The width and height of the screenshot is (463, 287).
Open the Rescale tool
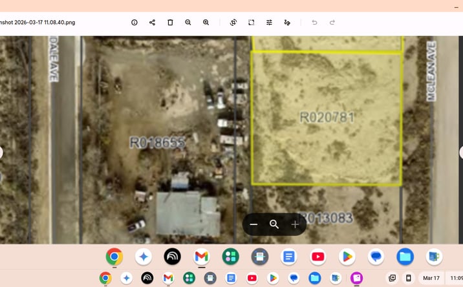252,23
